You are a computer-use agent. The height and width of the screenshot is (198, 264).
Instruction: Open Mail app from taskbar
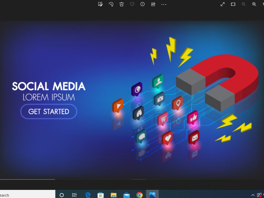pyautogui.click(x=126, y=195)
